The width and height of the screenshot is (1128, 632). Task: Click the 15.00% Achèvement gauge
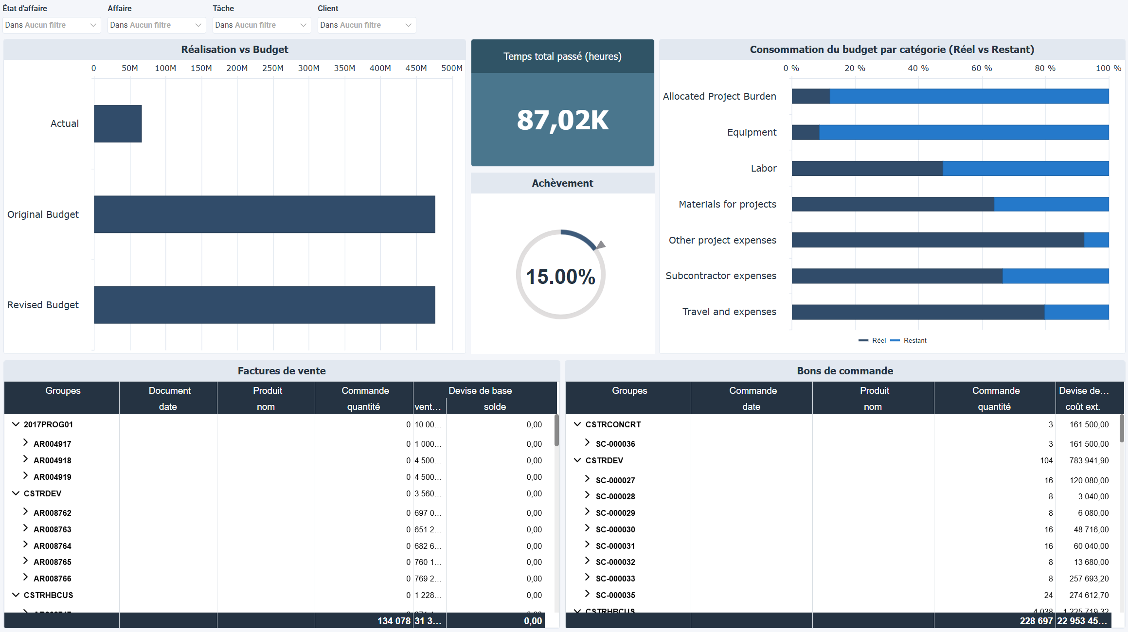(x=562, y=275)
